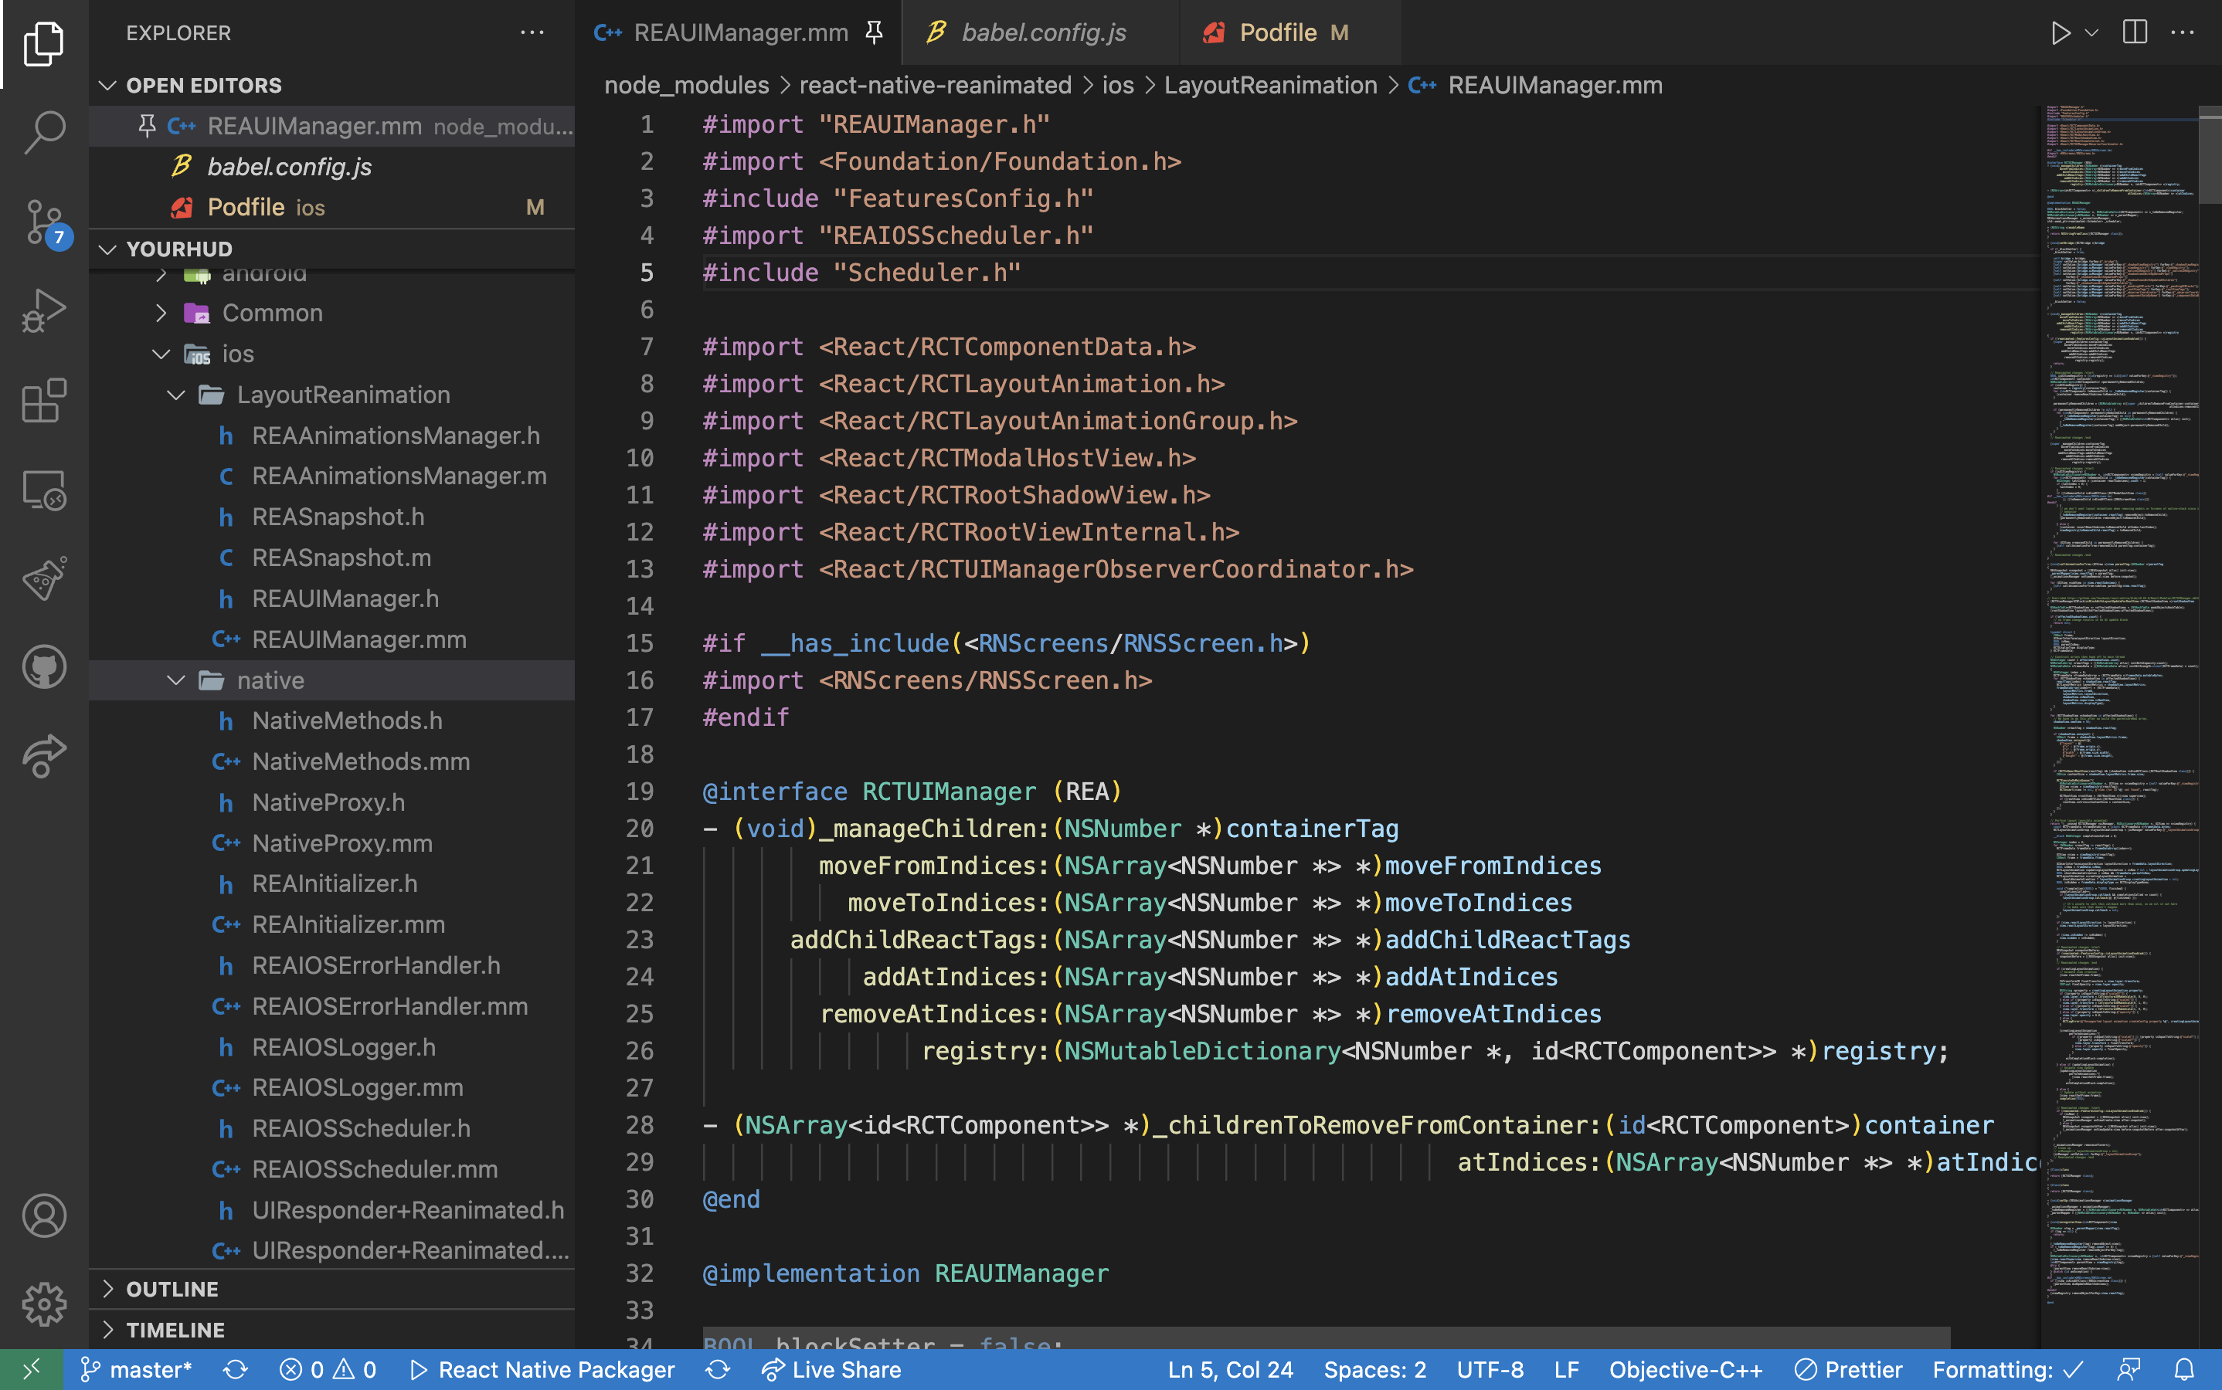Click the Prettier status bar item

pos(1848,1370)
